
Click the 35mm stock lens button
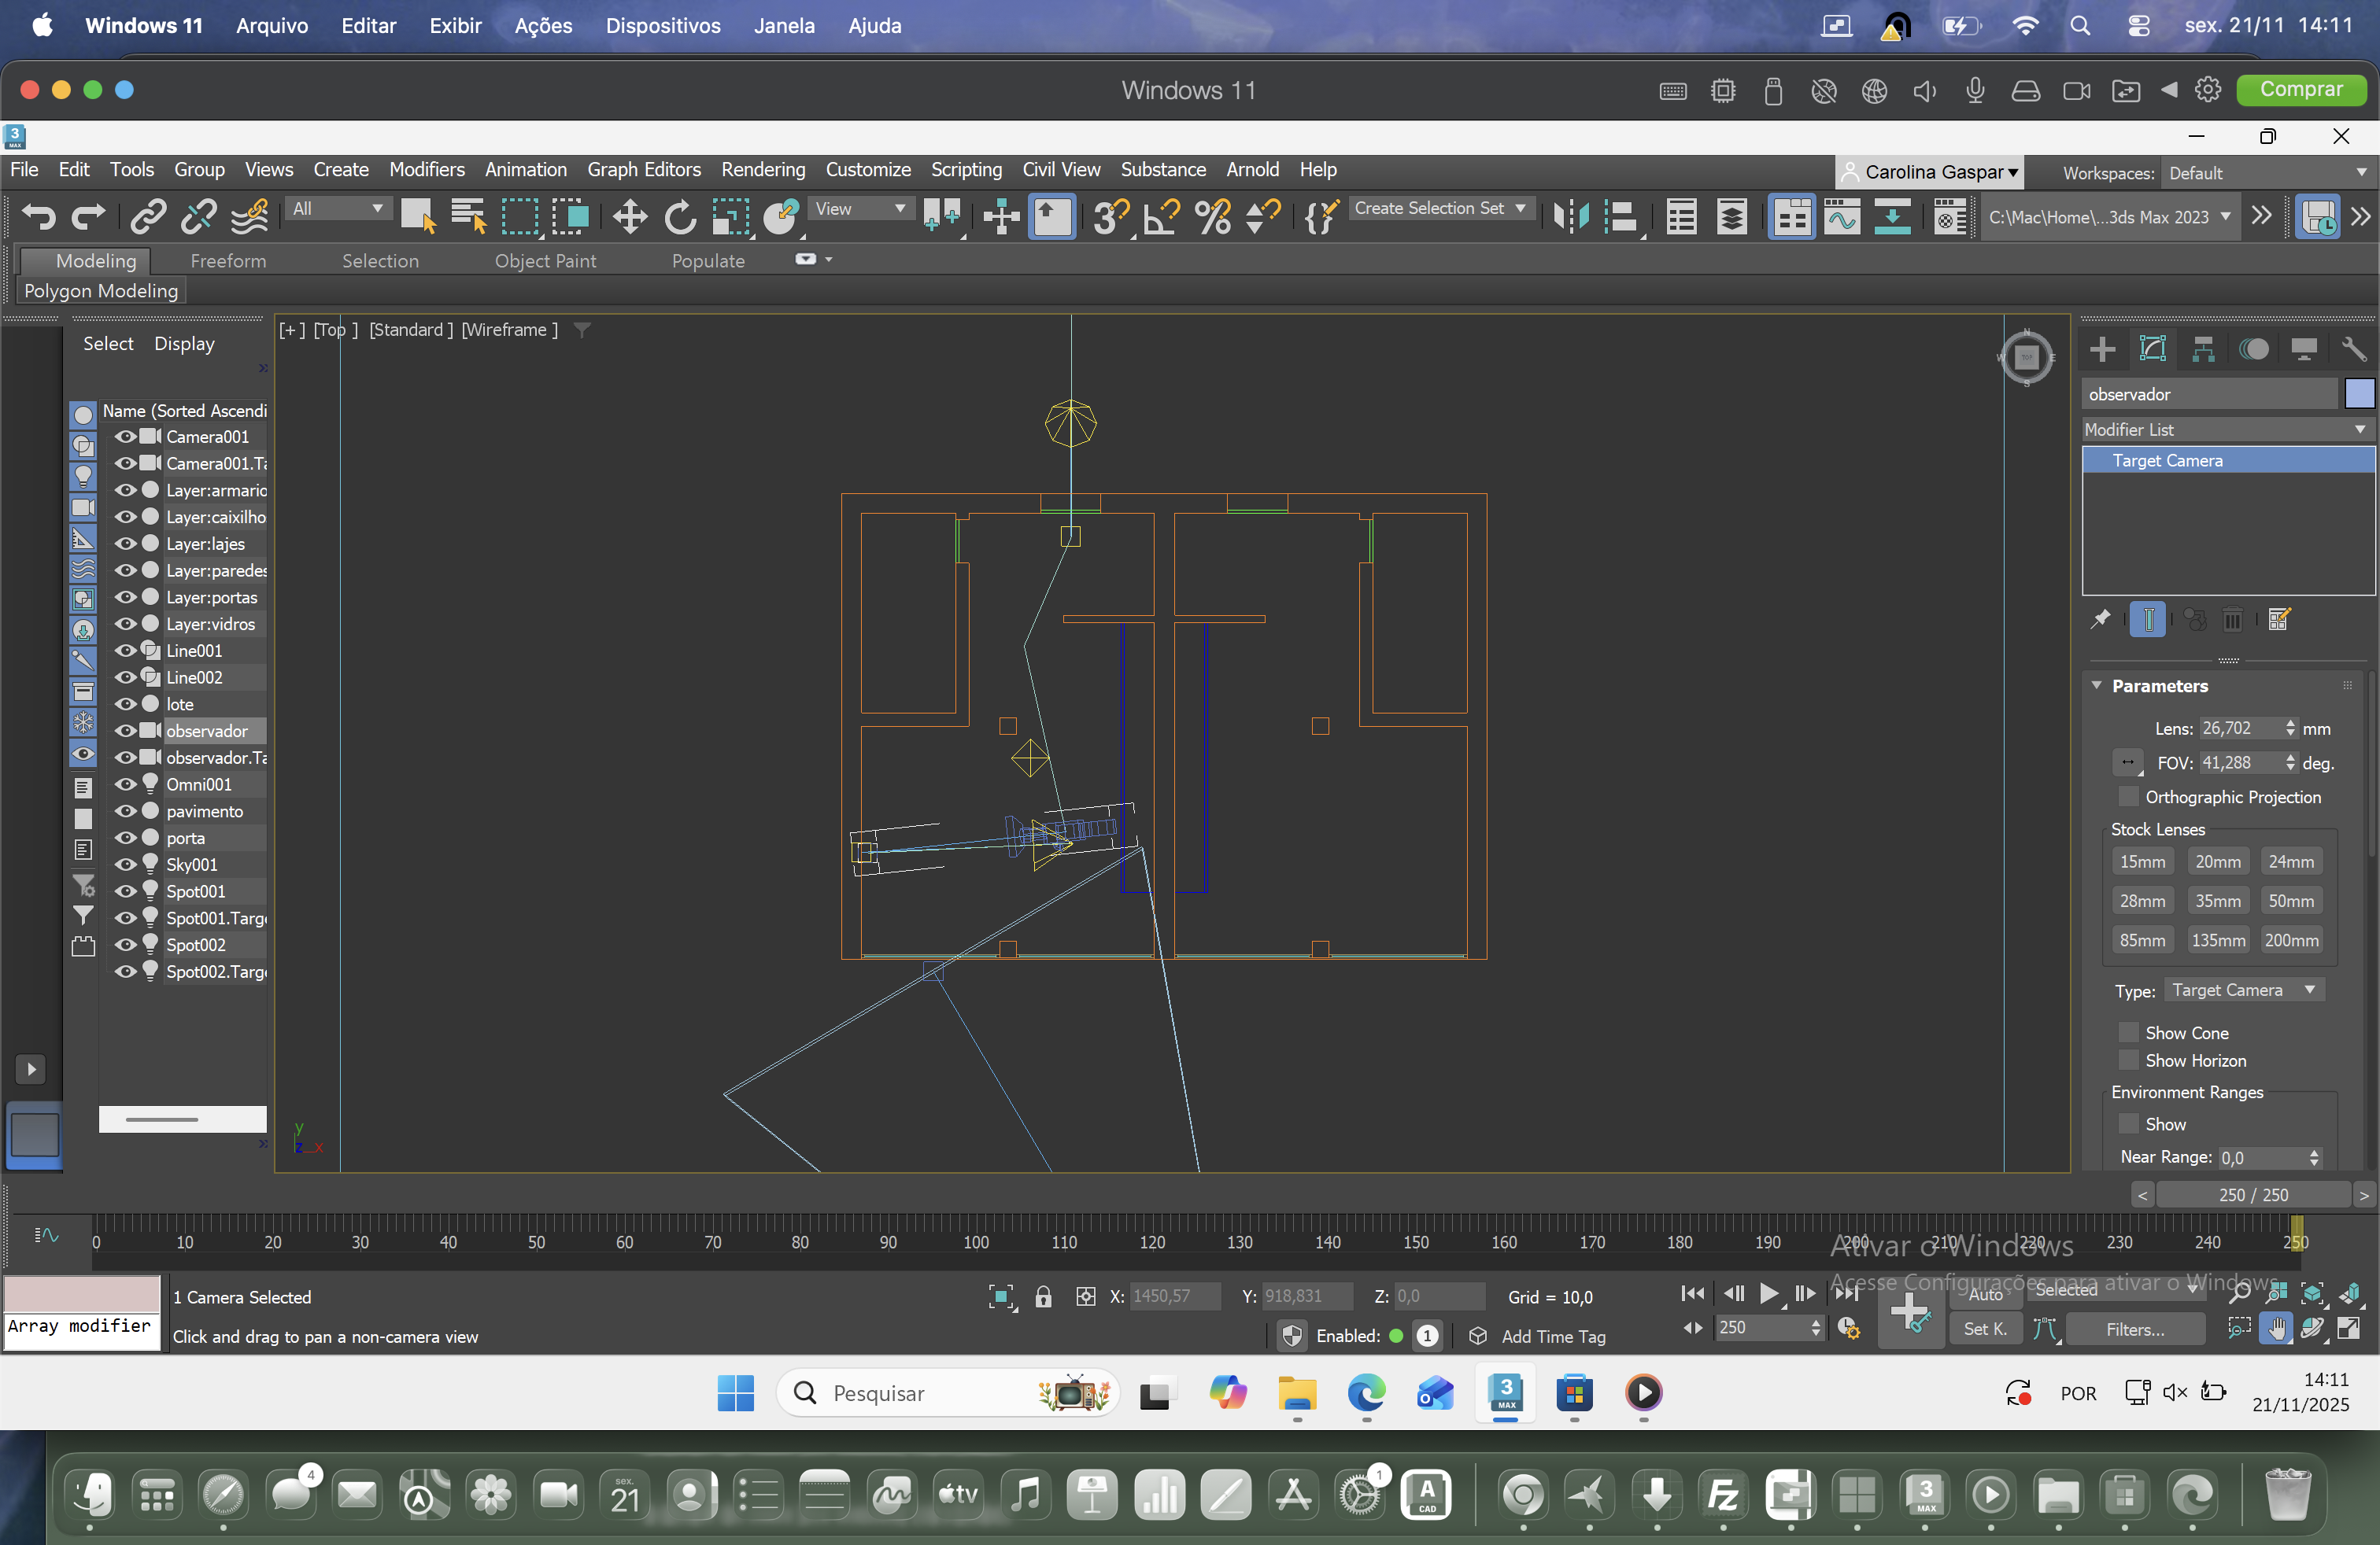point(2217,901)
